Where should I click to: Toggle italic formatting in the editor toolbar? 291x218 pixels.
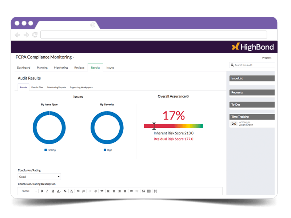(x=47, y=191)
